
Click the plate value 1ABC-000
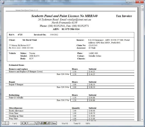[x=93, y=53]
